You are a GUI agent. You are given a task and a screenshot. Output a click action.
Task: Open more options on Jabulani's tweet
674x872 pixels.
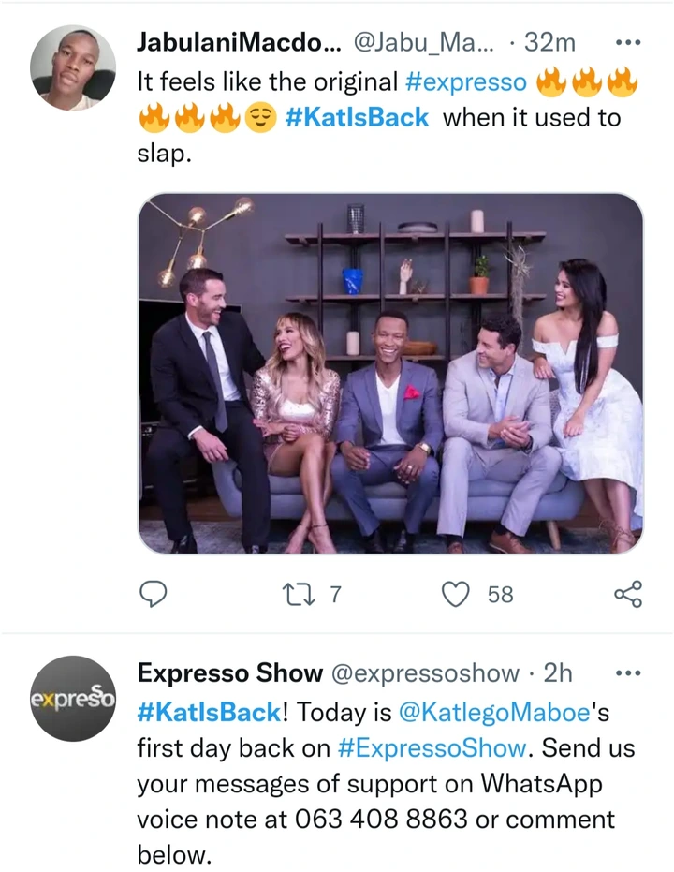(628, 42)
